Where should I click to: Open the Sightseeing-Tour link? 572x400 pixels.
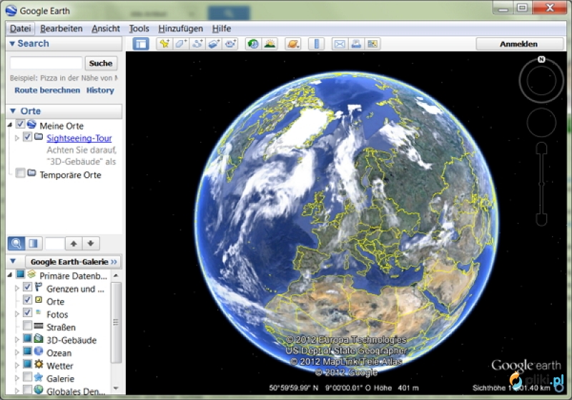(79, 138)
